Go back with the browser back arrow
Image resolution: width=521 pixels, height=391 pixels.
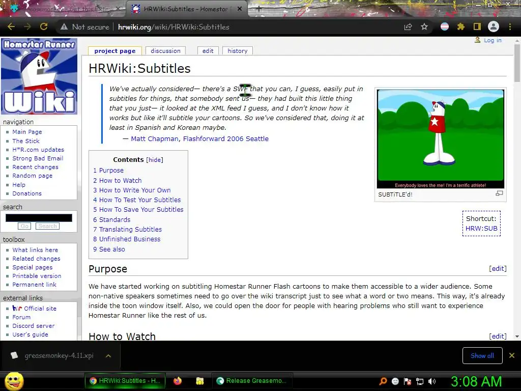point(11,27)
